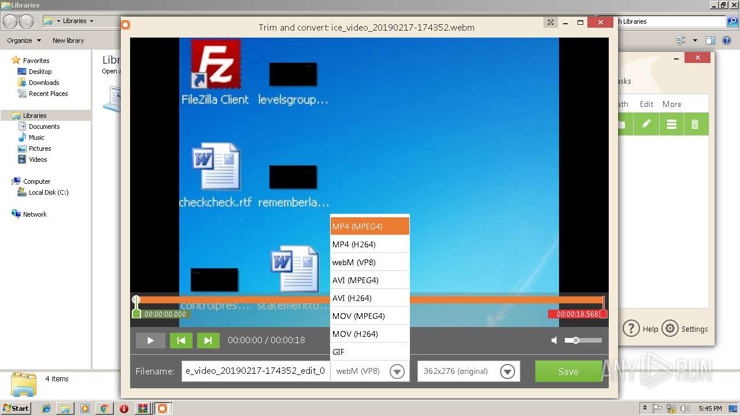The height and width of the screenshot is (416, 740).
Task: Click the pencil edit icon in Icecream window
Action: click(646, 124)
